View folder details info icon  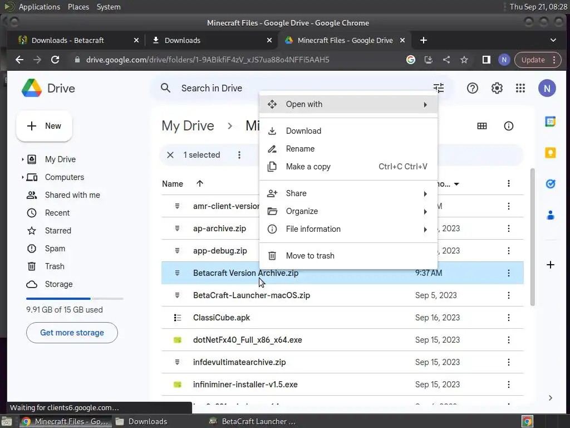(508, 126)
